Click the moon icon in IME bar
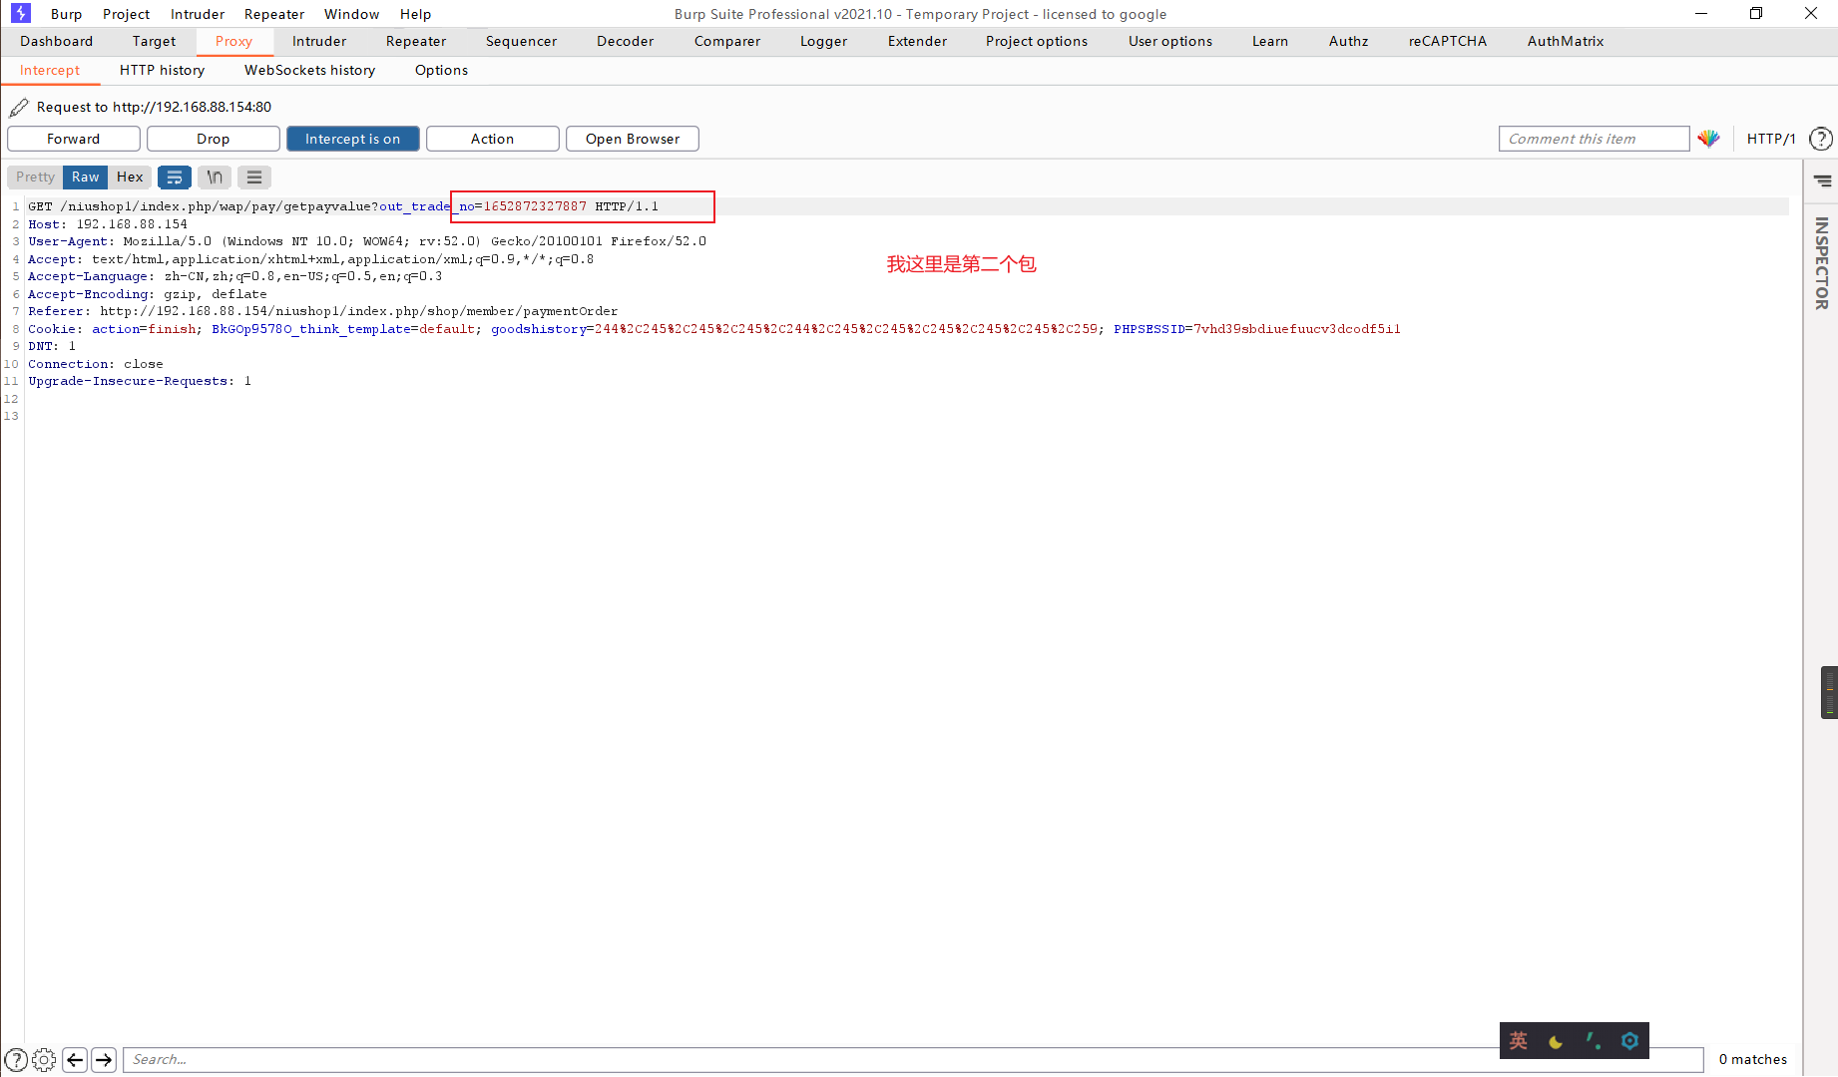The height and width of the screenshot is (1077, 1838). coord(1556,1041)
